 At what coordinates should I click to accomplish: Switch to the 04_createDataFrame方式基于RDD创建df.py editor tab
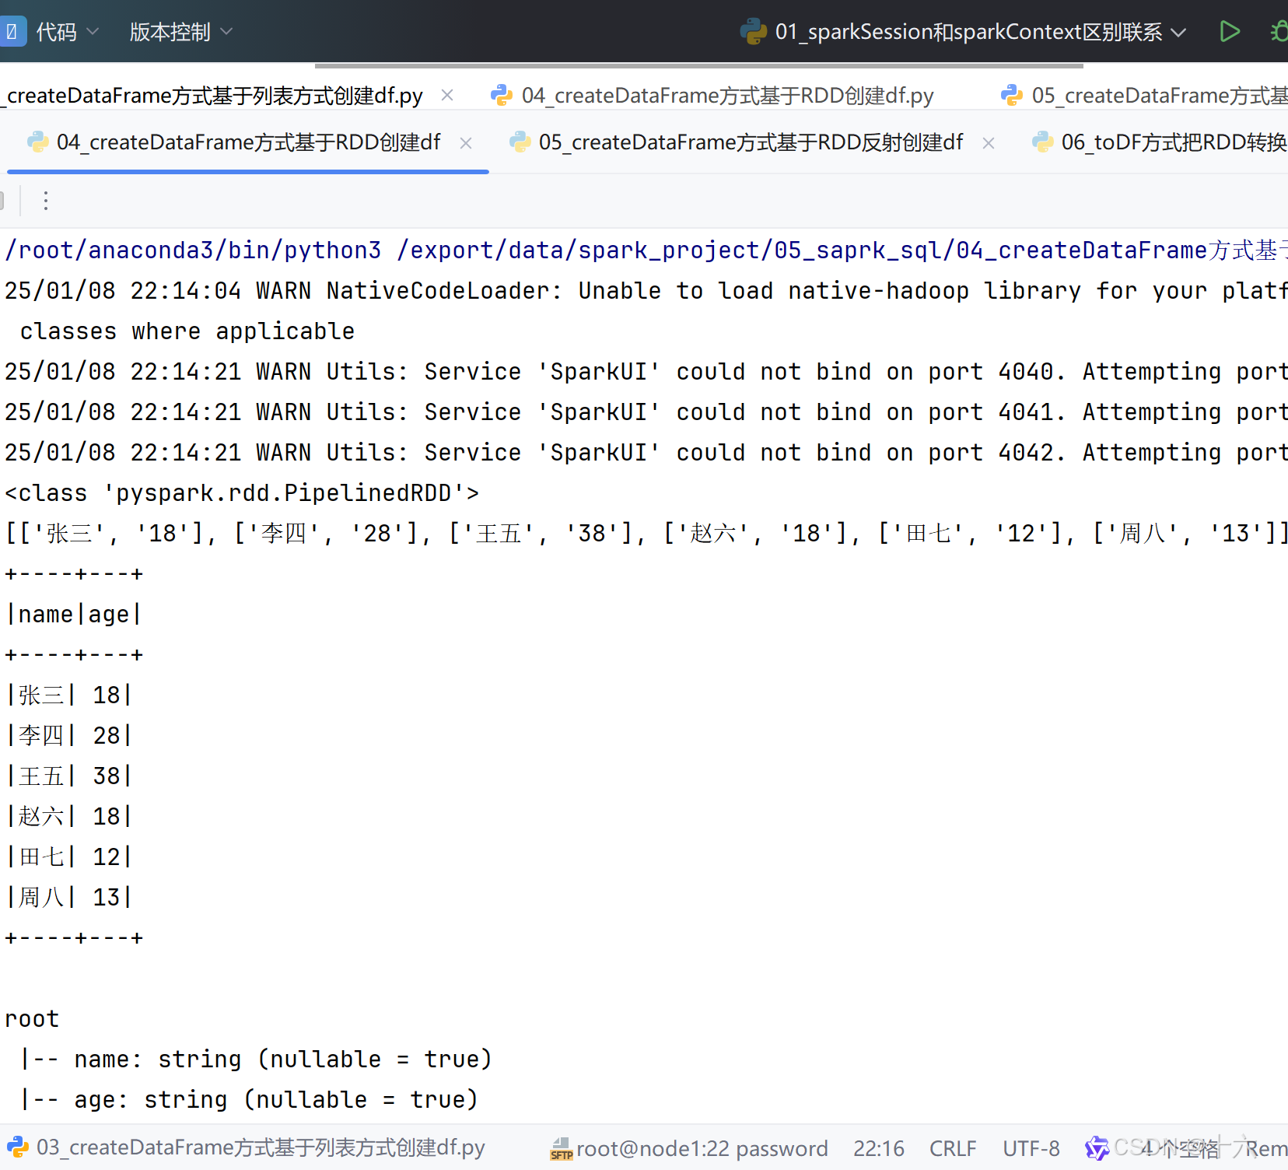tap(712, 96)
